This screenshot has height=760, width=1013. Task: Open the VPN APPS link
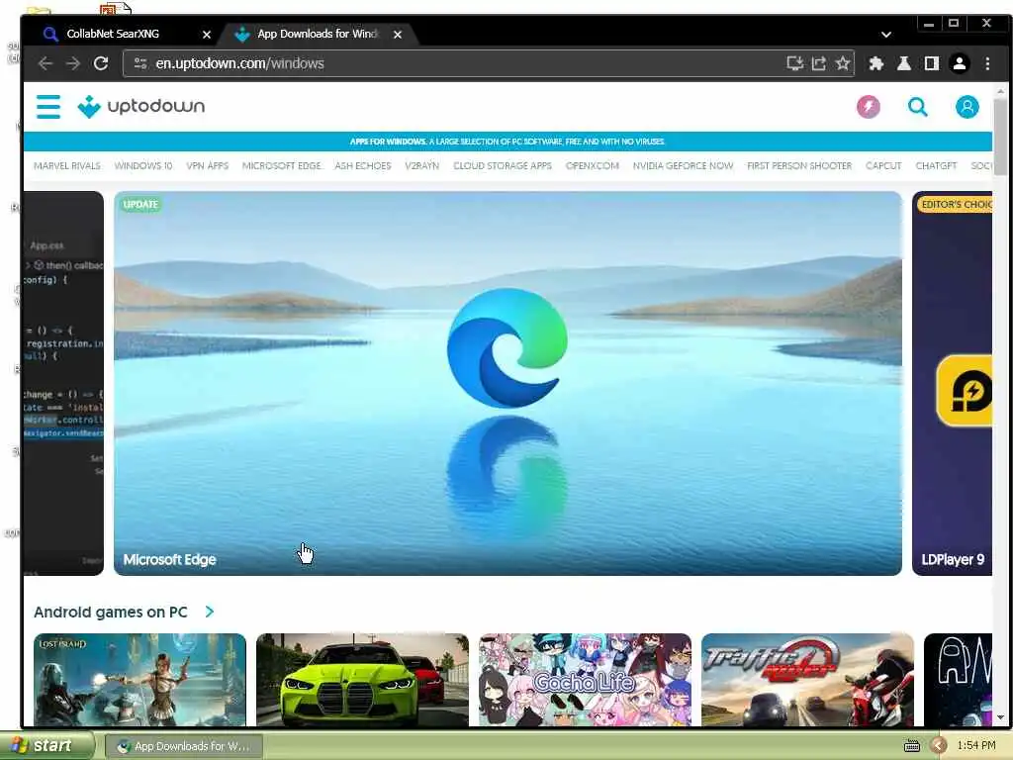tap(208, 166)
